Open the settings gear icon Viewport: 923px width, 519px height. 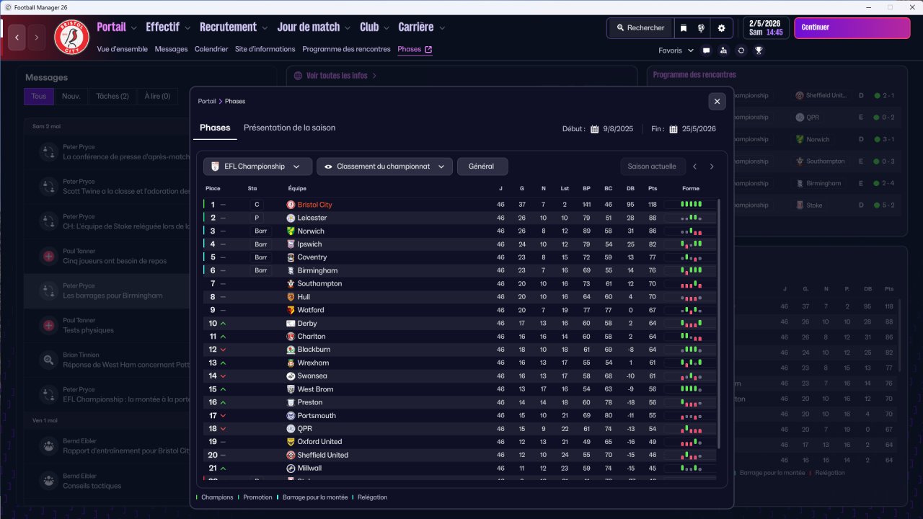coord(721,28)
